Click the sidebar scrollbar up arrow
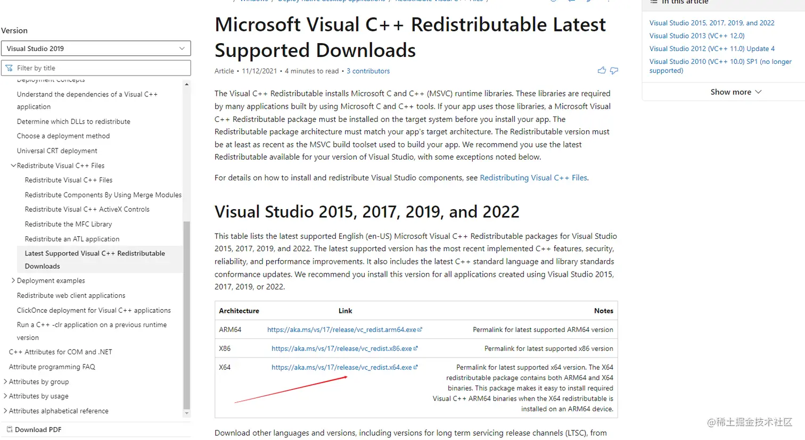Screen dimensions: 805x440 [x=186, y=84]
